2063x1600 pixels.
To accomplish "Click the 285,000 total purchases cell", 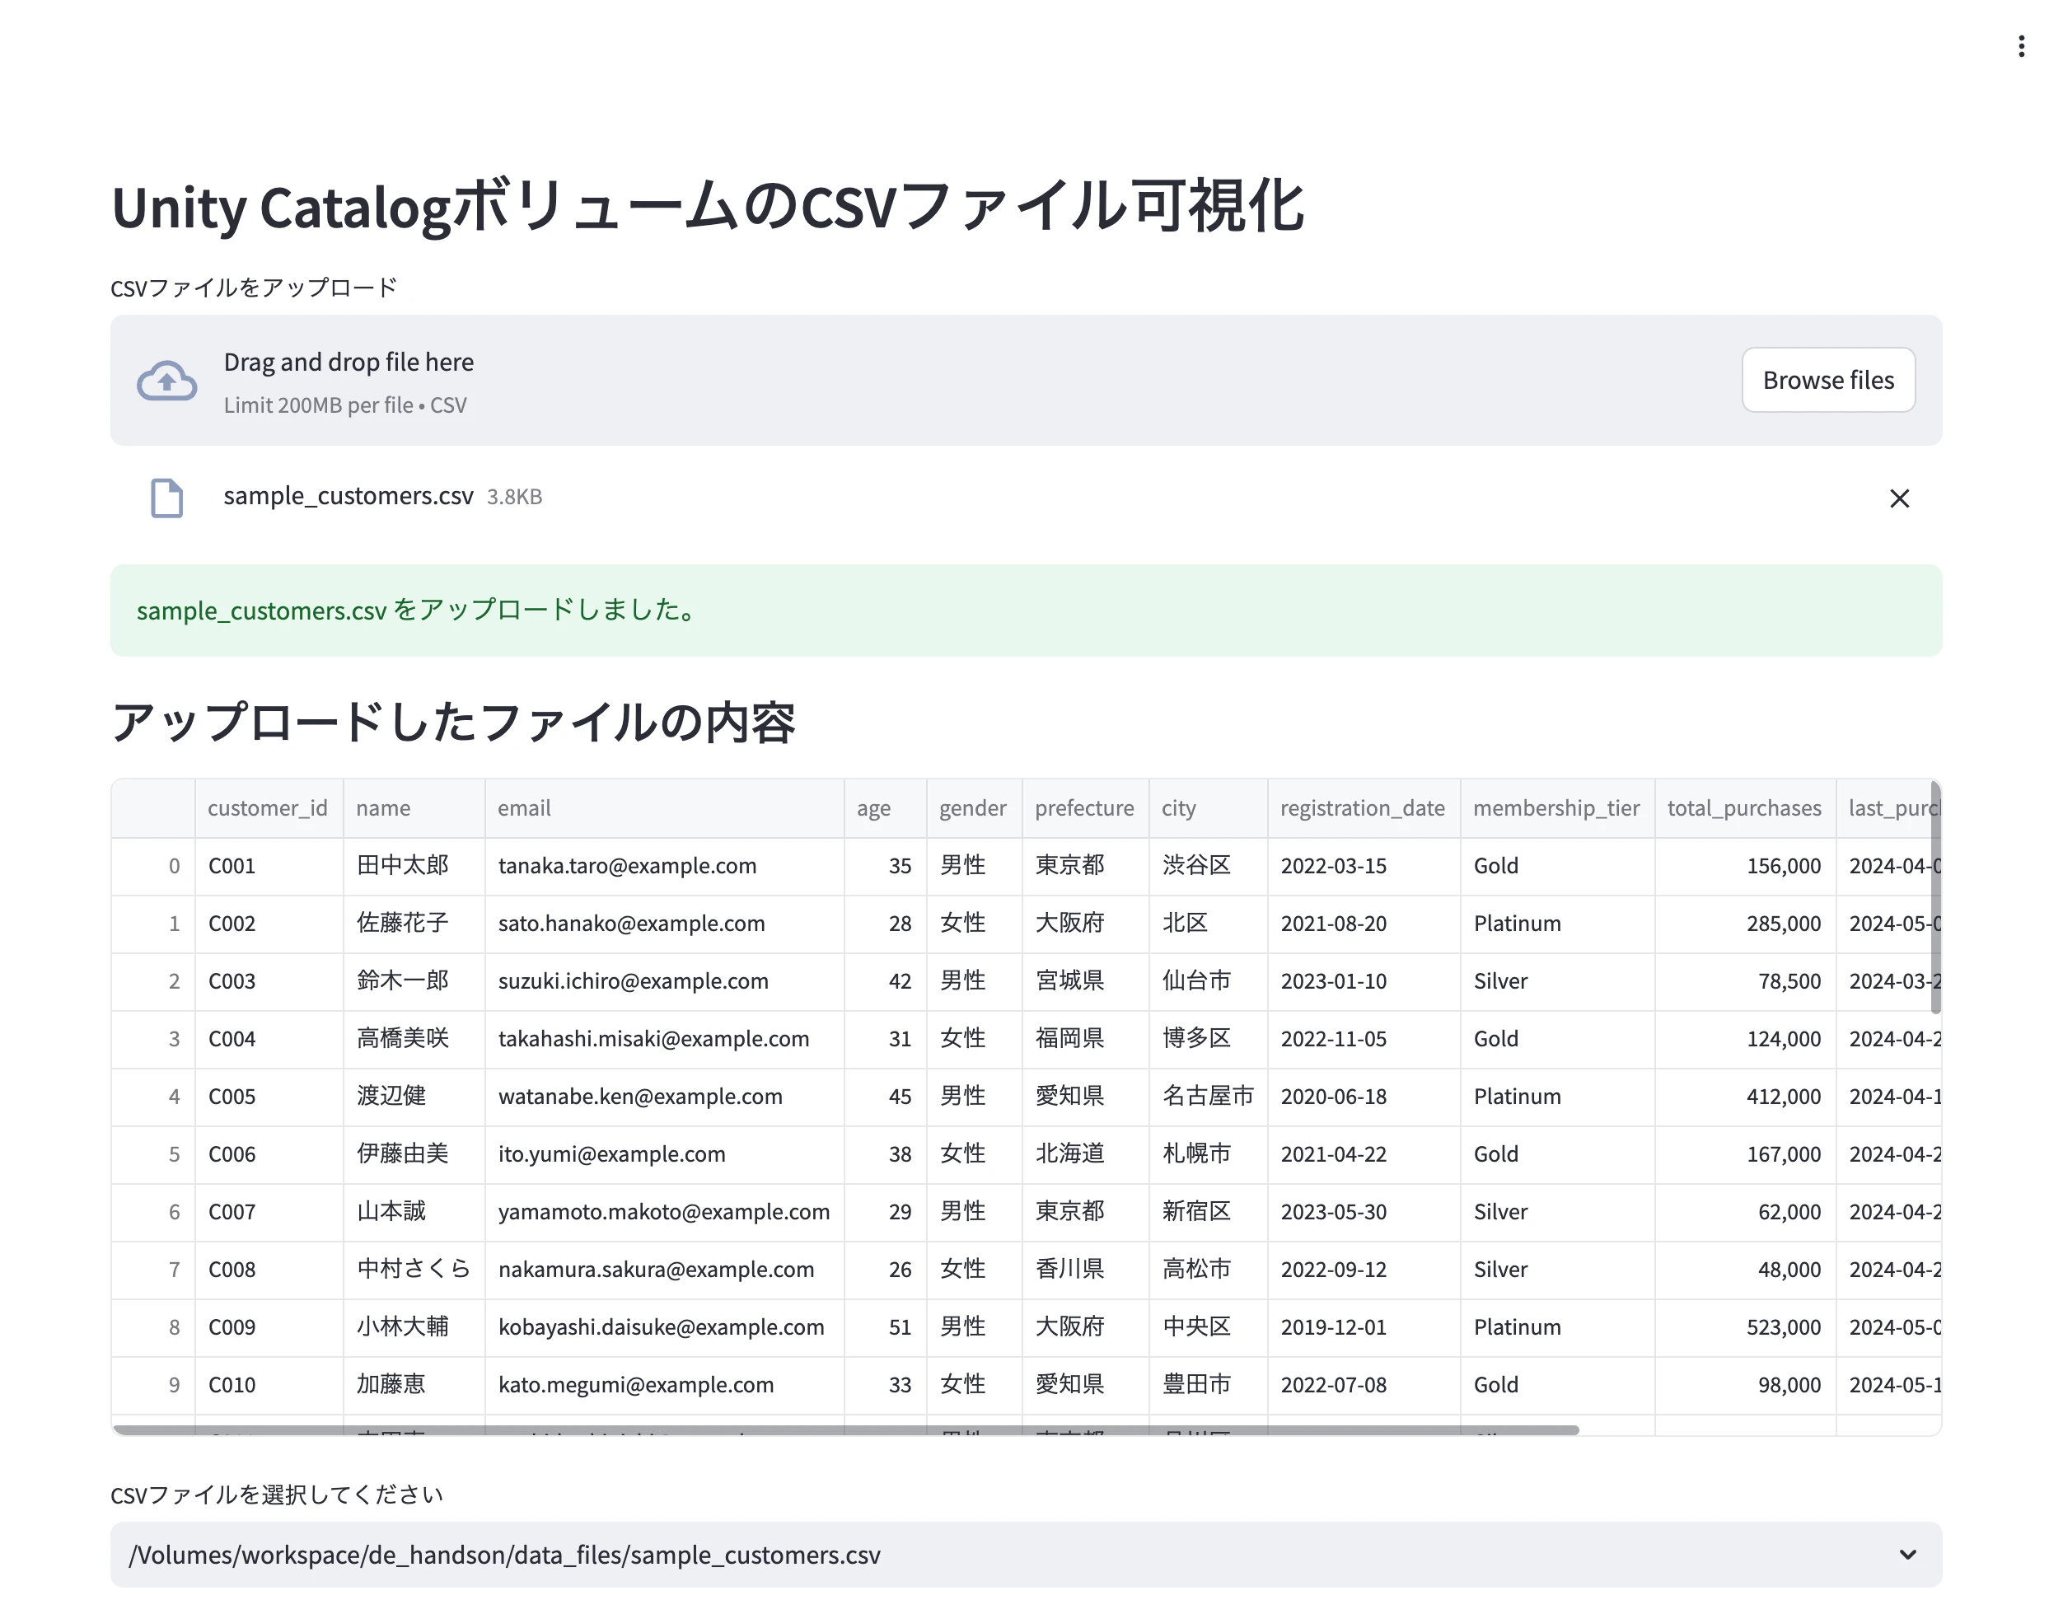I will [1745, 923].
